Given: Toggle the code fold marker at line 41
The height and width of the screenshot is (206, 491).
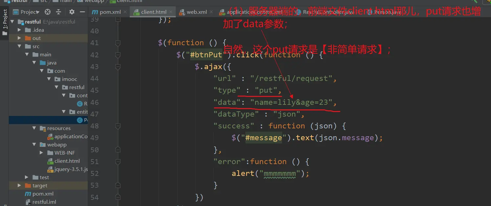Looking at the screenshot, I should [x=118, y=43].
